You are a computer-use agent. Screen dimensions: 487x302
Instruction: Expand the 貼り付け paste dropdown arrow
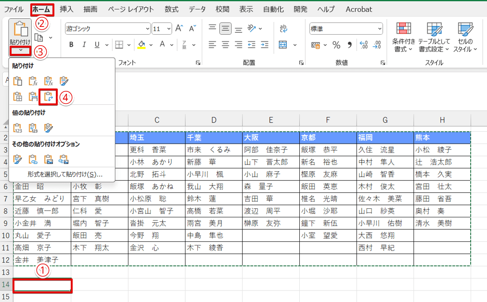pos(20,50)
